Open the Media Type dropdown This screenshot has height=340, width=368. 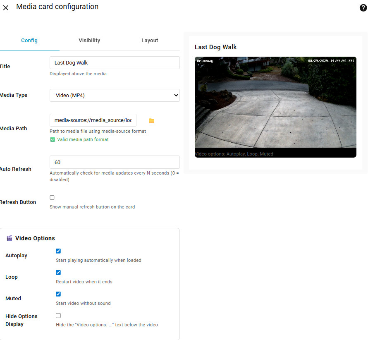click(x=115, y=96)
